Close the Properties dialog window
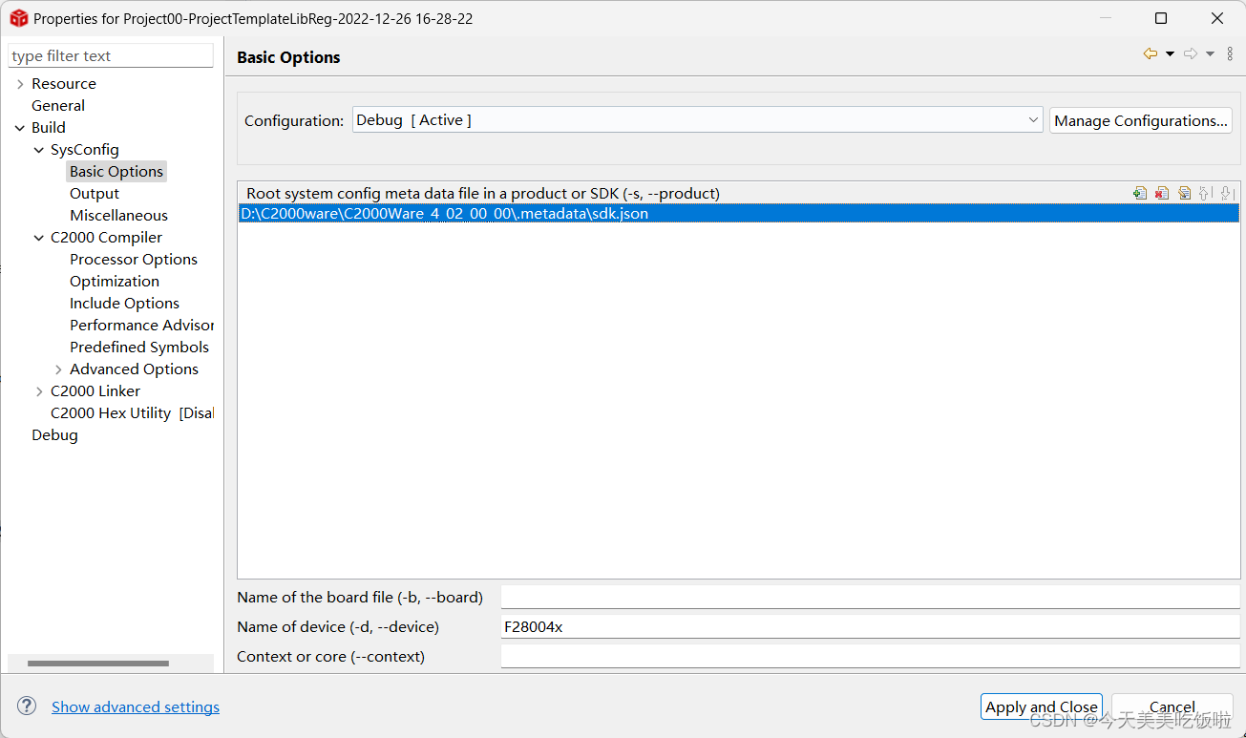Screen dimensions: 1246x738 coord(1217,18)
